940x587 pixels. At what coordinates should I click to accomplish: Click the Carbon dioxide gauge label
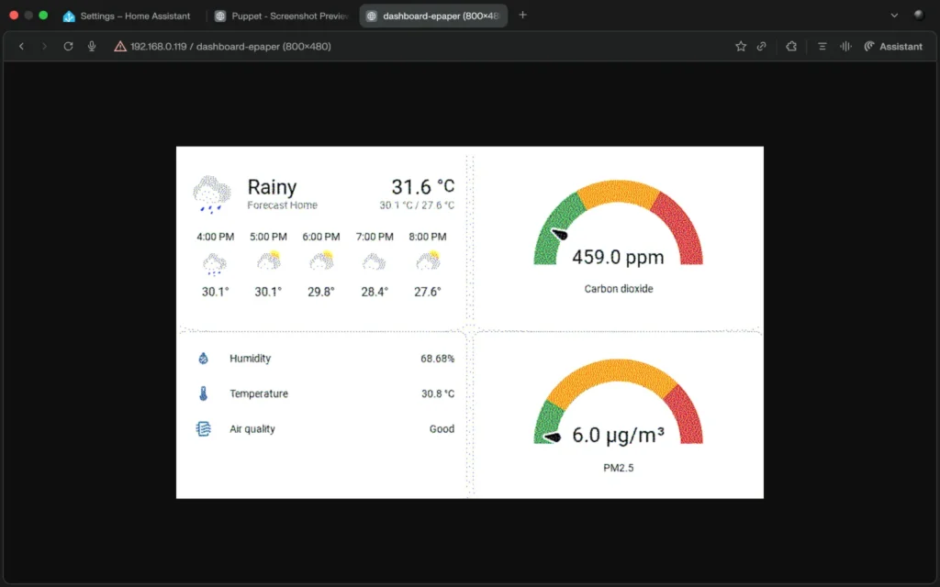point(619,289)
